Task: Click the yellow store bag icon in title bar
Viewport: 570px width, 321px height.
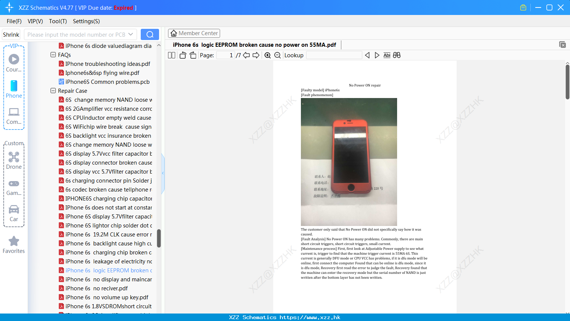Action: coord(523,7)
